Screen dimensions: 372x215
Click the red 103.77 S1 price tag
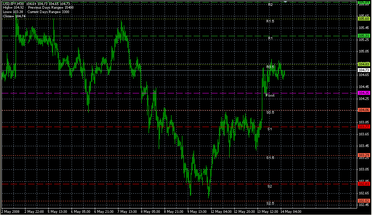coord(364,127)
